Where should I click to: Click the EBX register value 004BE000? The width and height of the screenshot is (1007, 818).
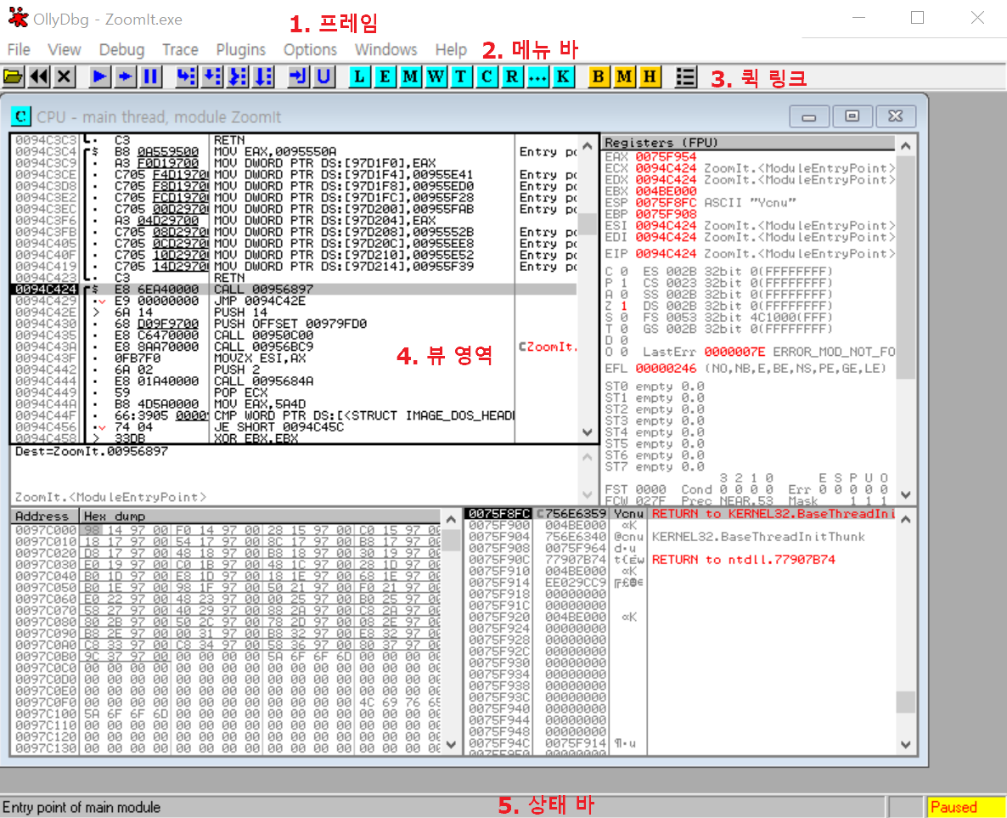[666, 191]
